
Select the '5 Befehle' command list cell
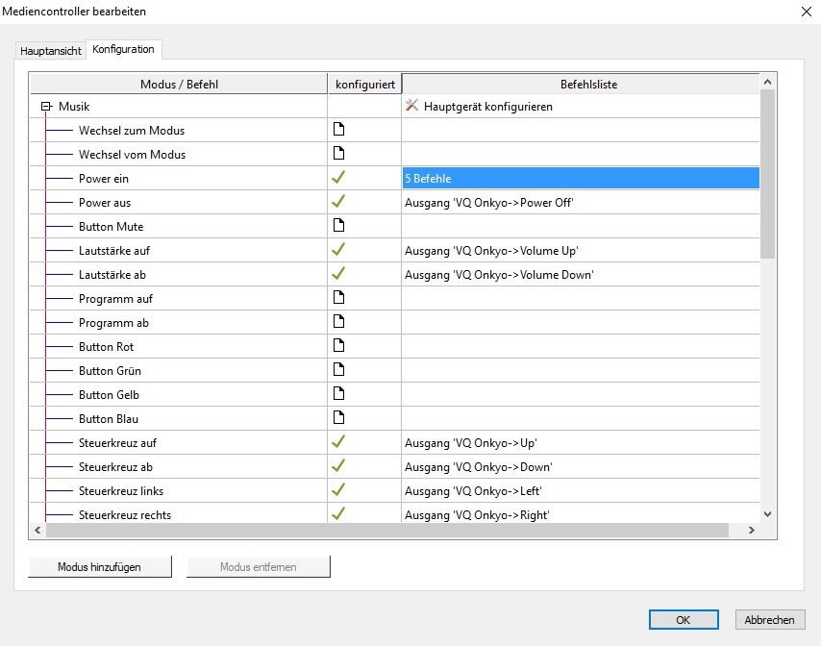click(580, 179)
